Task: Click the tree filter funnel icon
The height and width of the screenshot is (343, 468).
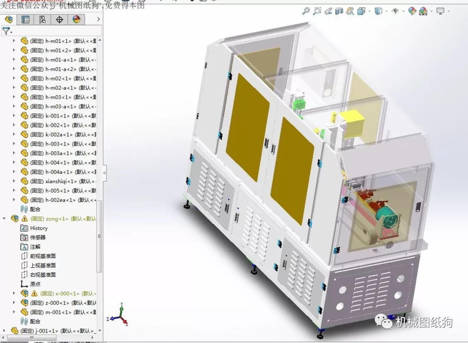Action: coord(6,31)
